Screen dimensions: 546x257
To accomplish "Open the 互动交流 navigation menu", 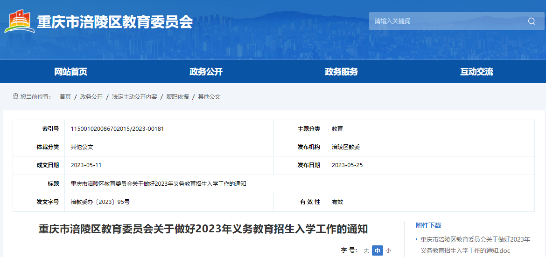I will point(477,72).
